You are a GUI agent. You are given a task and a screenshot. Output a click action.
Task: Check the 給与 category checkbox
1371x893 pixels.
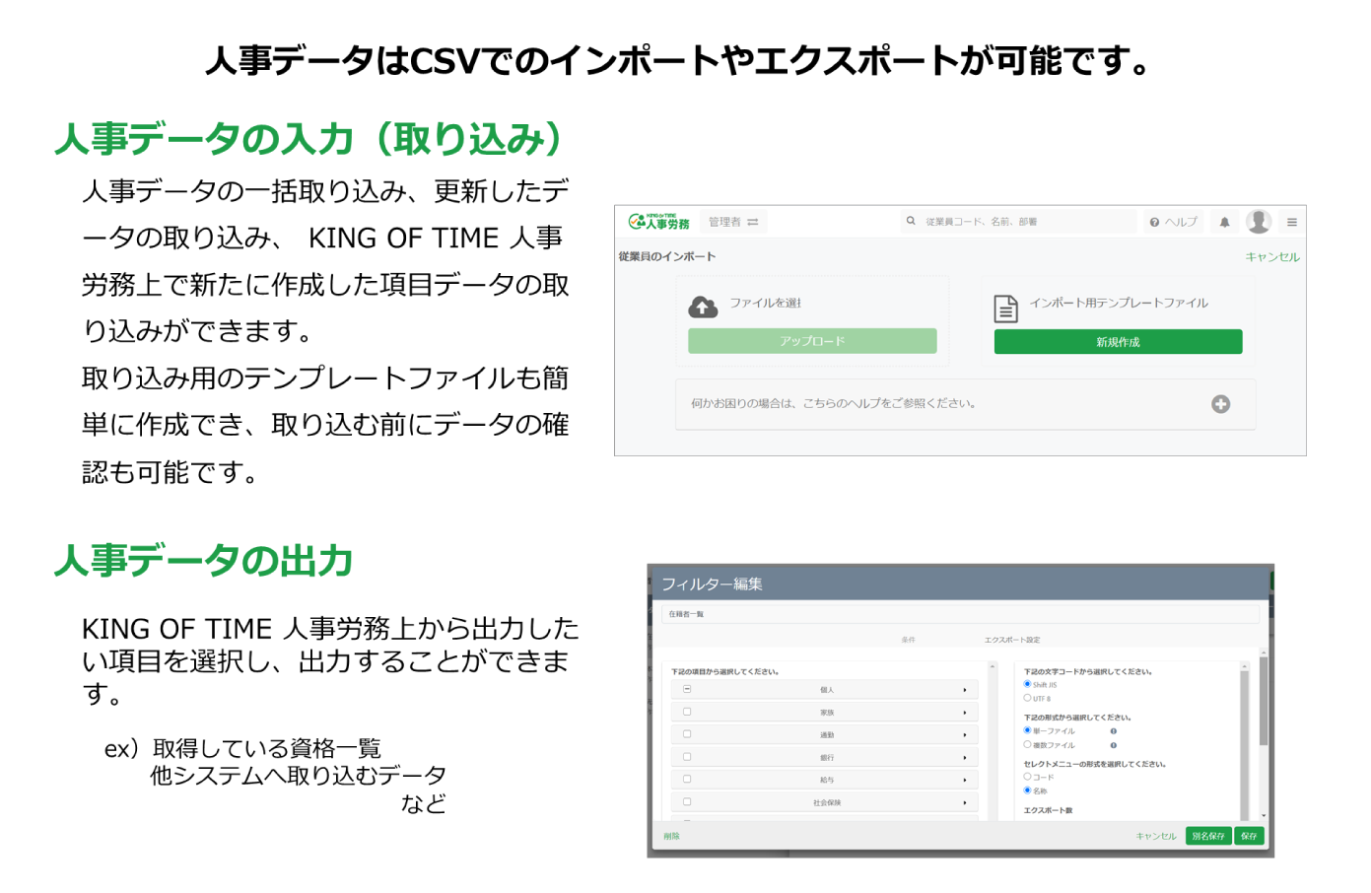click(687, 780)
